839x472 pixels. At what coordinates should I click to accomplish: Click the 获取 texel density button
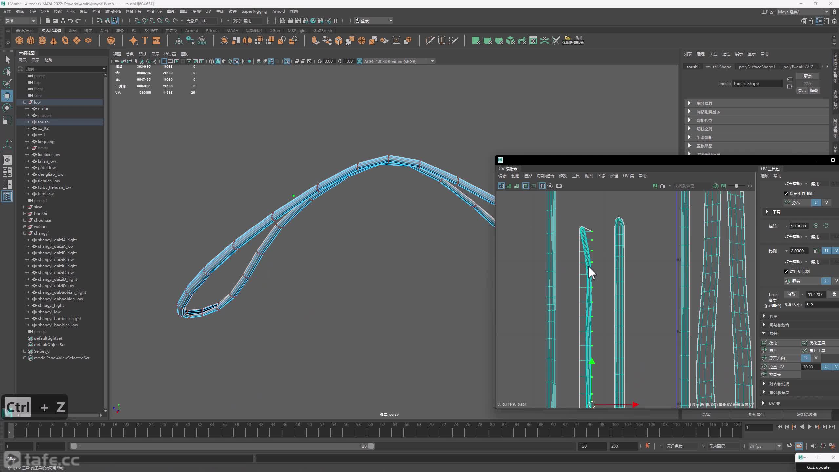click(x=791, y=294)
